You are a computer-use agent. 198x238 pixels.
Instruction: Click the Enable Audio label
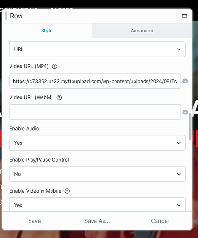(24, 128)
